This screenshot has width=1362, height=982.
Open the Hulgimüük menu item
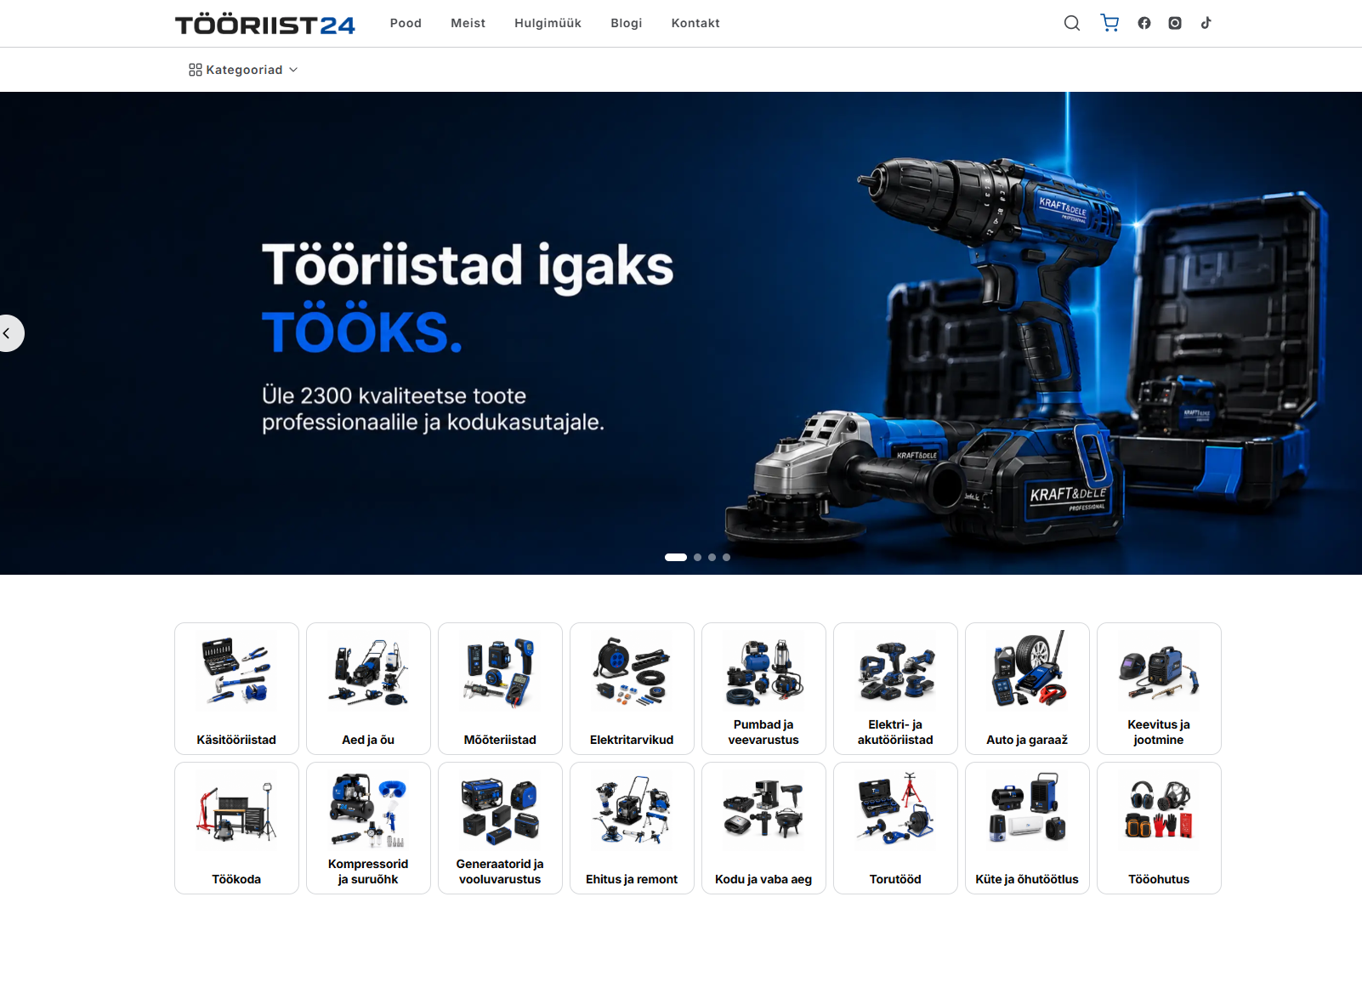pyautogui.click(x=548, y=23)
